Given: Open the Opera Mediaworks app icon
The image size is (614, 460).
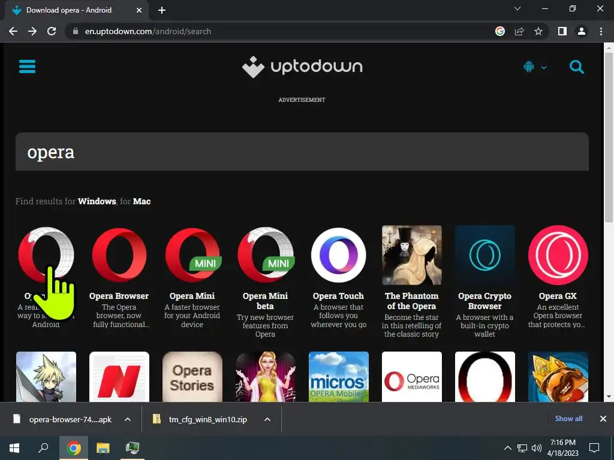Looking at the screenshot, I should point(411,377).
